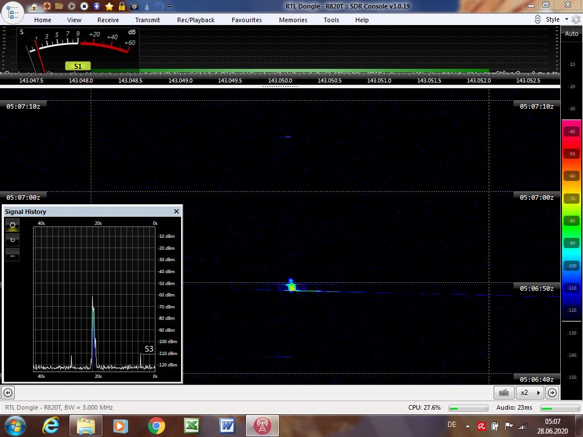Click the Stop radio button icon
583x437 pixels.
click(x=84, y=6)
